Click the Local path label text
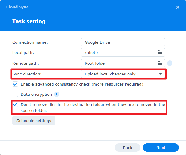Viewport: 186px width, 155px height. 23,53
